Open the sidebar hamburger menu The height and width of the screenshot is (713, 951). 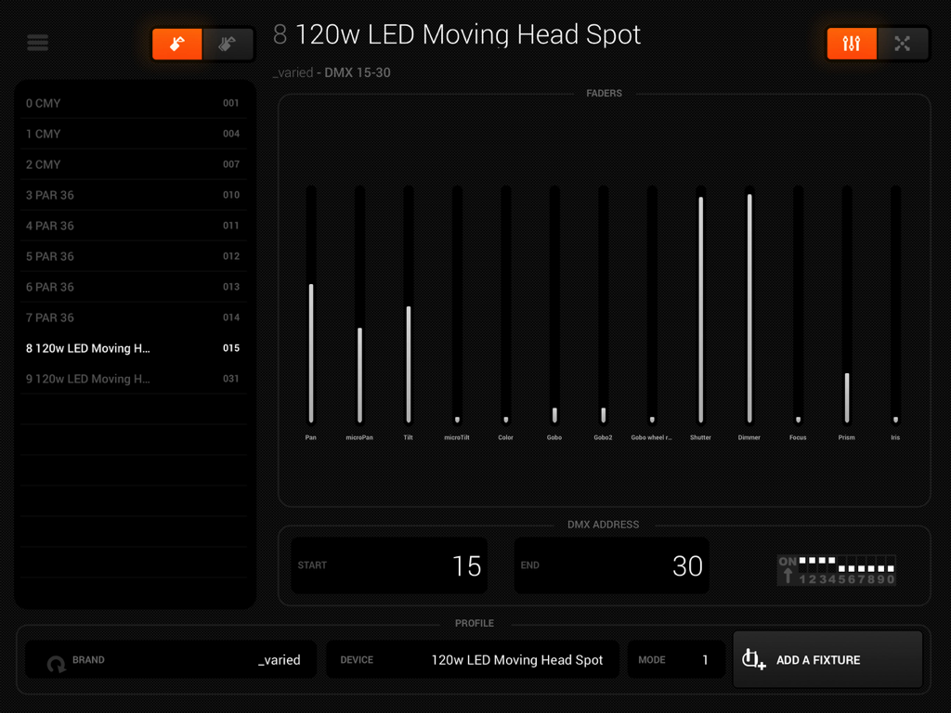[x=37, y=43]
